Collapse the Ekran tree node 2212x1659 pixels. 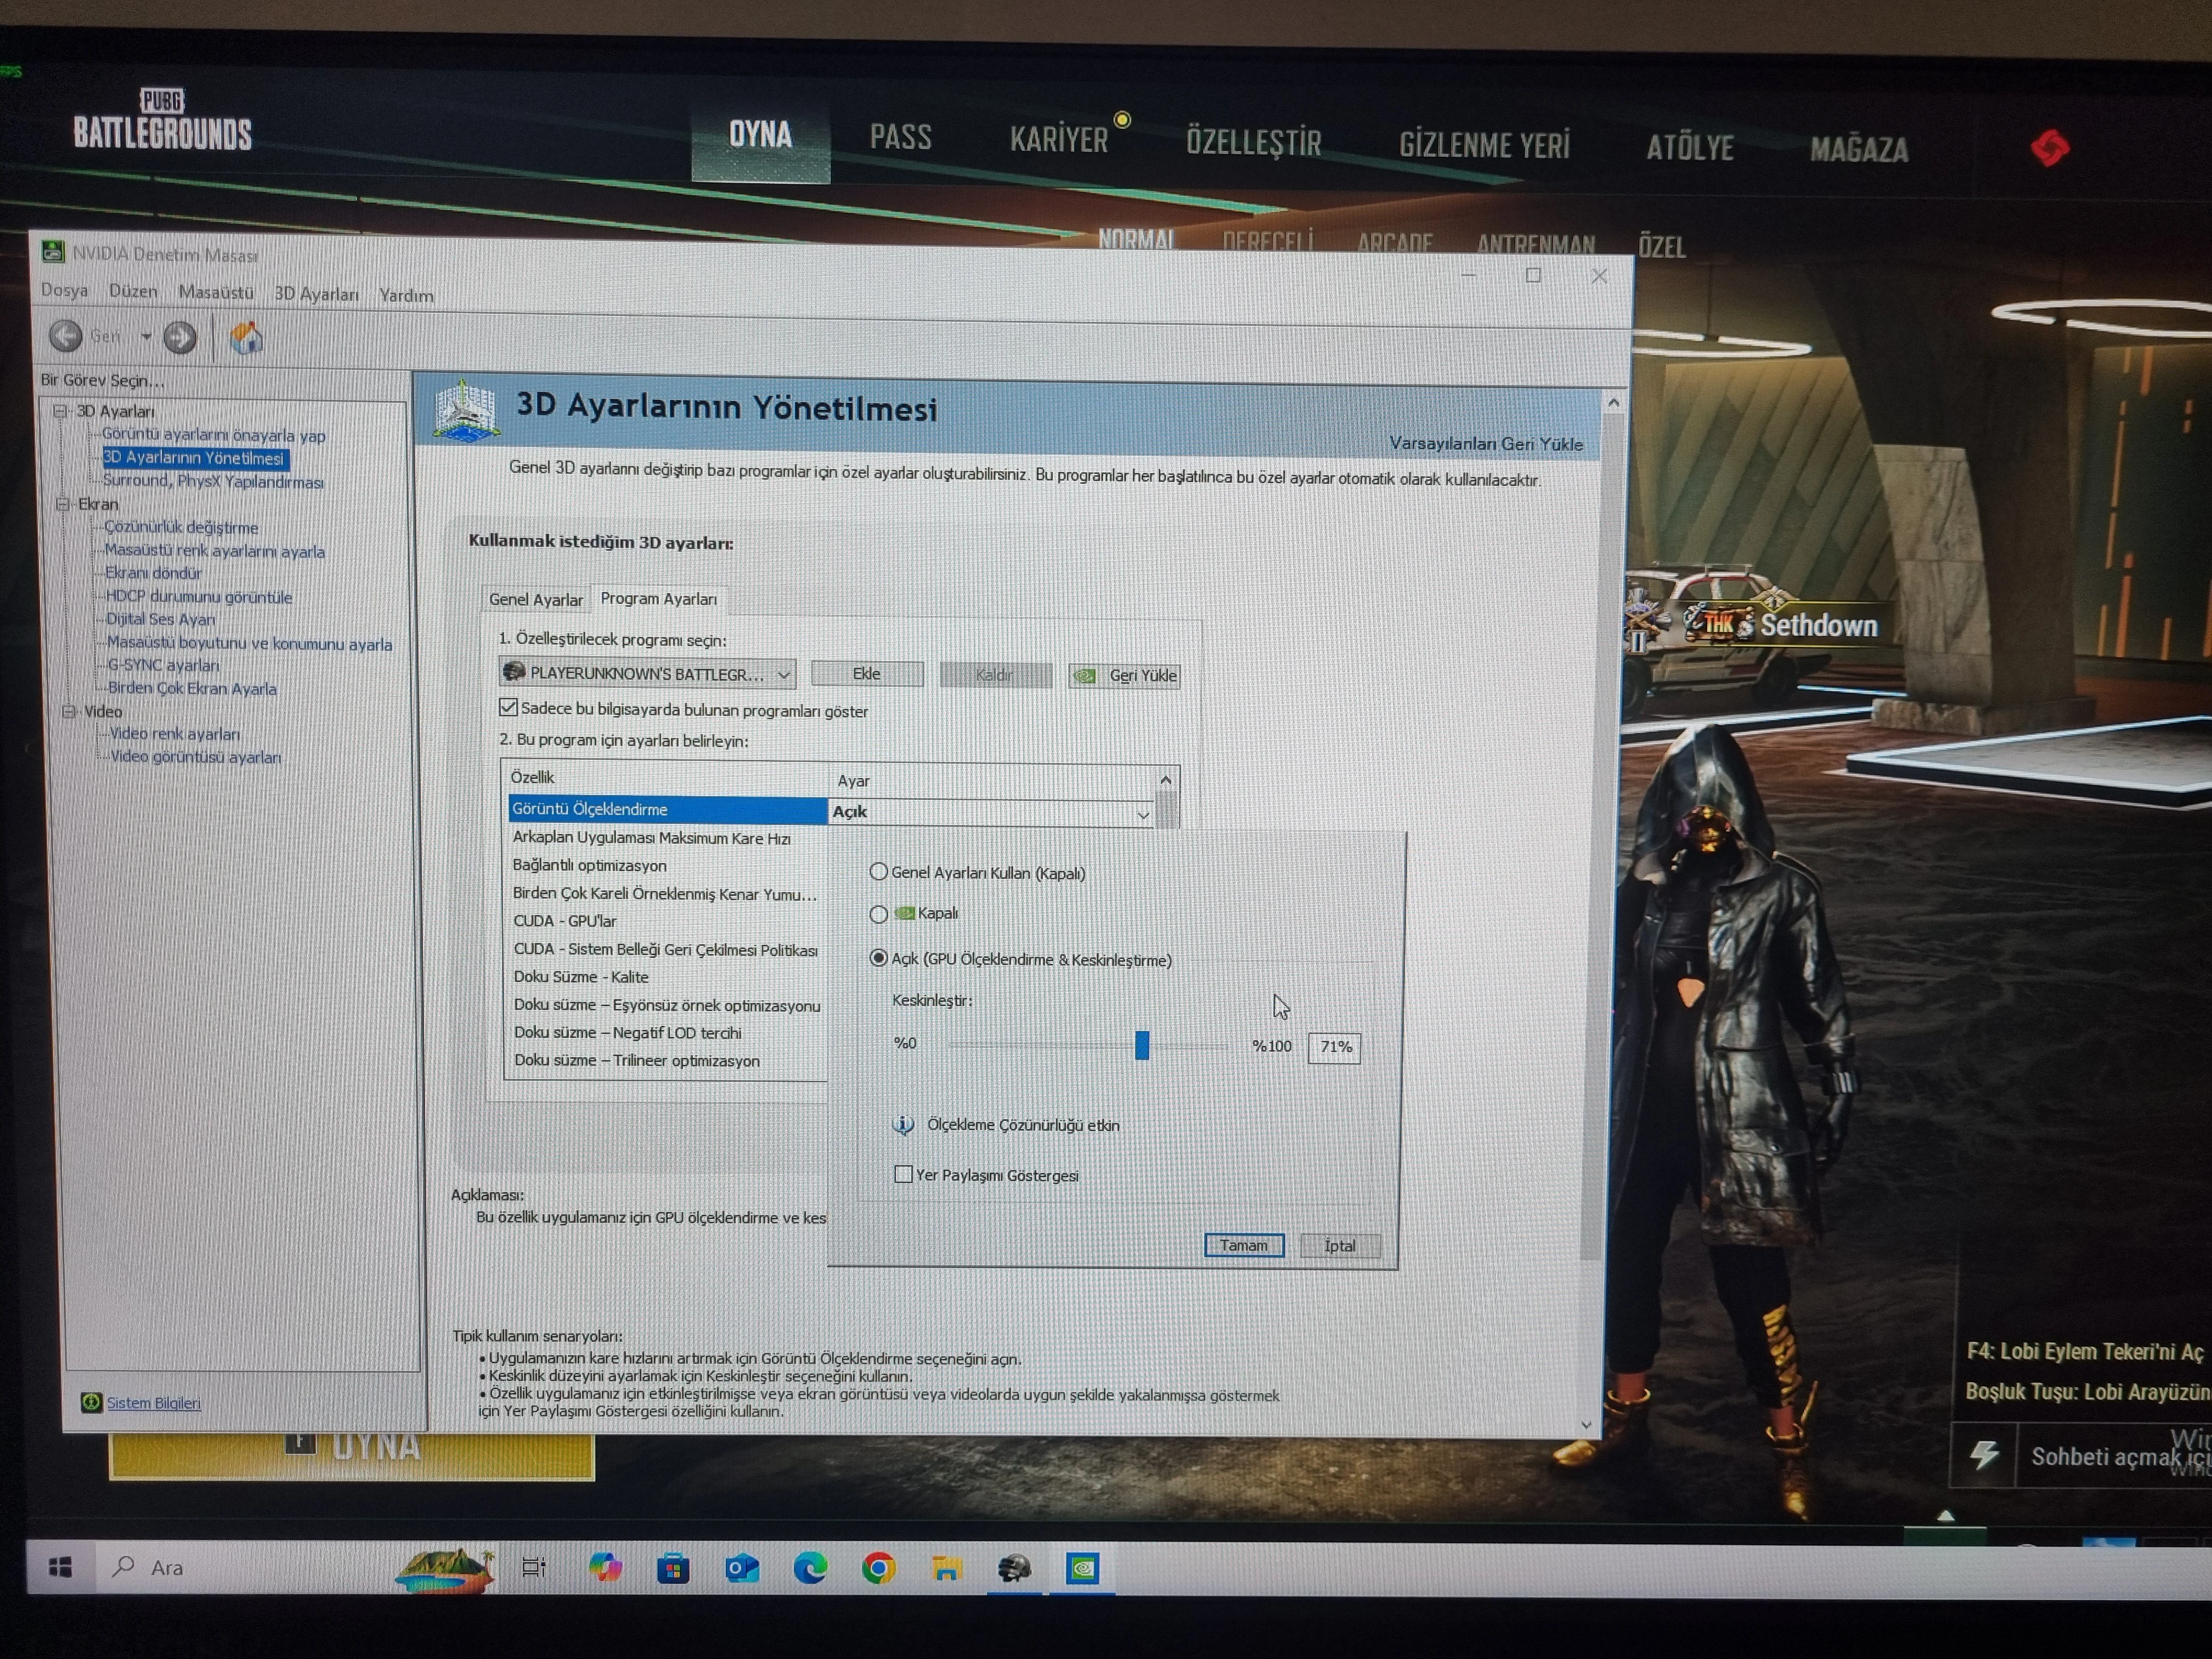coord(63,504)
